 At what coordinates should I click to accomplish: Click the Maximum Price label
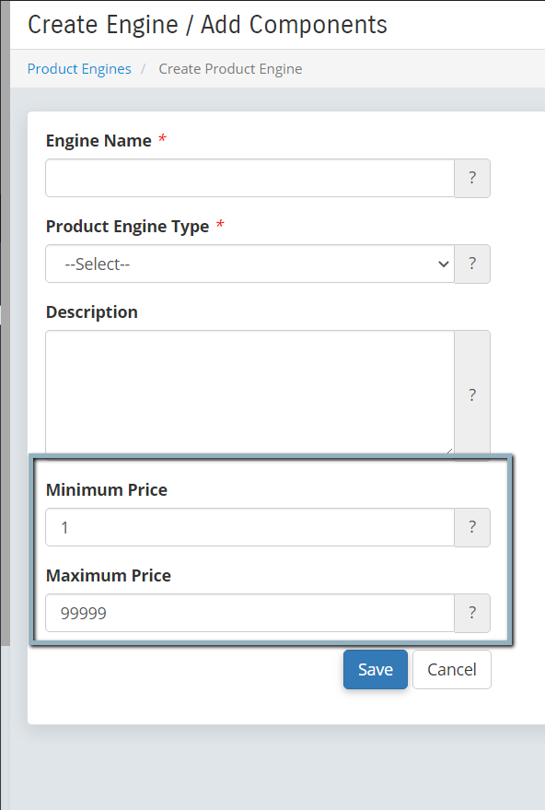pos(109,575)
